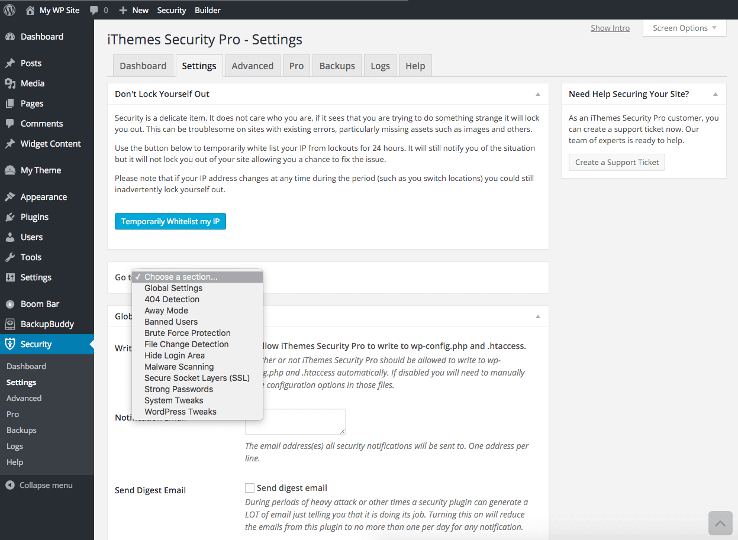Click the Pages icon in sidebar
This screenshot has width=738, height=540.
(10, 104)
